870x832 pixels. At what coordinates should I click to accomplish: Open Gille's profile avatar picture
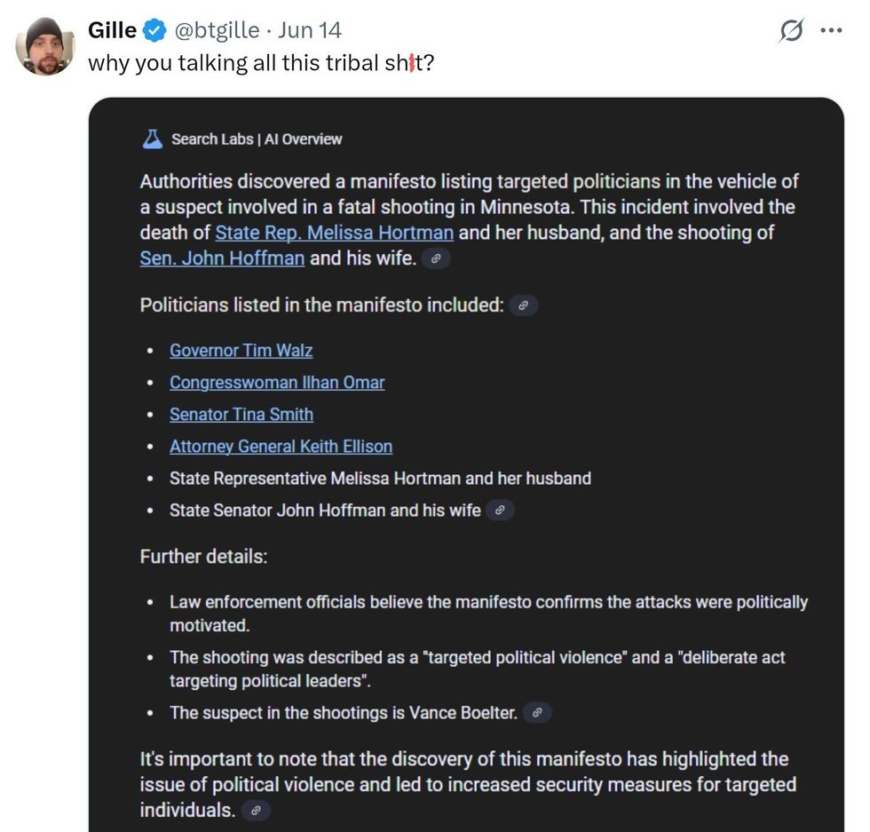click(x=45, y=46)
